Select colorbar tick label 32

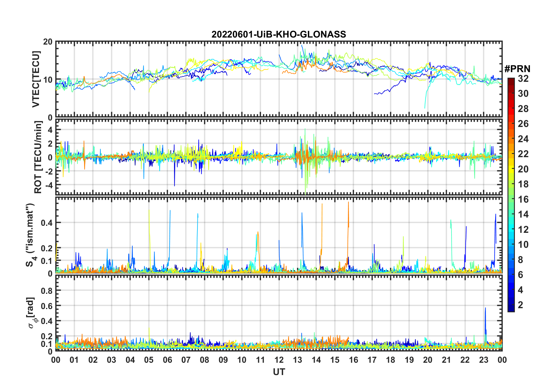pos(523,79)
